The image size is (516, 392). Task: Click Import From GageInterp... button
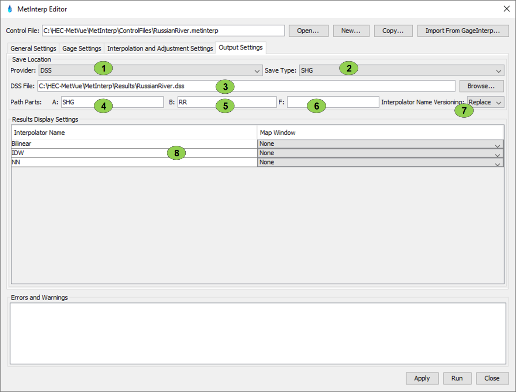pos(462,31)
